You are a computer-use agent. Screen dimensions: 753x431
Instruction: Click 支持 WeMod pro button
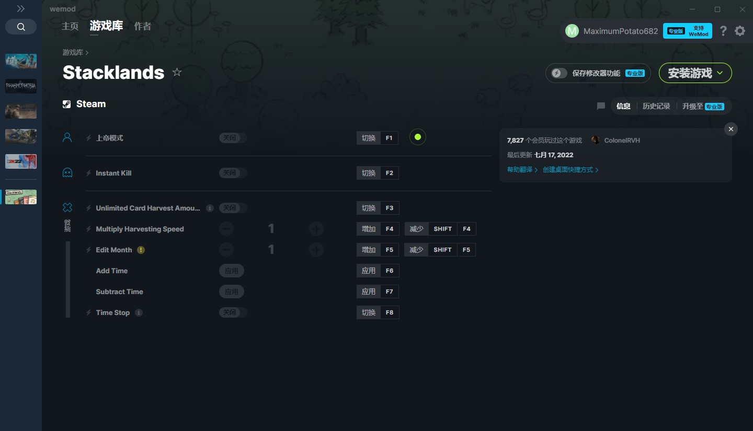pyautogui.click(x=688, y=31)
